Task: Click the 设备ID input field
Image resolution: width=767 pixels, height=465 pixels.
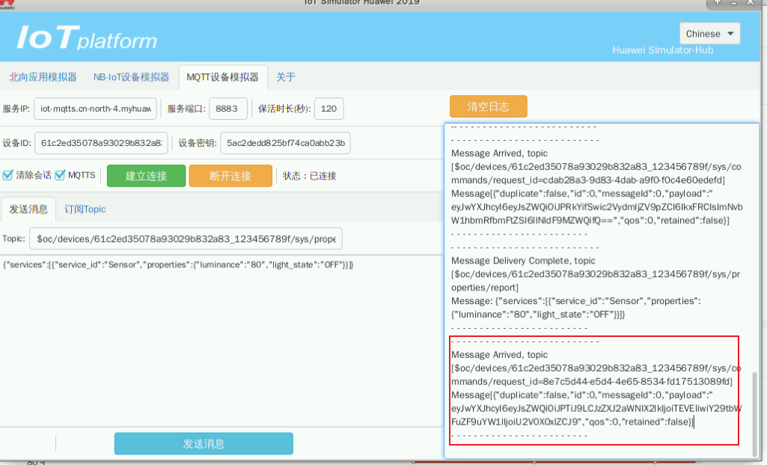Action: click(x=101, y=143)
